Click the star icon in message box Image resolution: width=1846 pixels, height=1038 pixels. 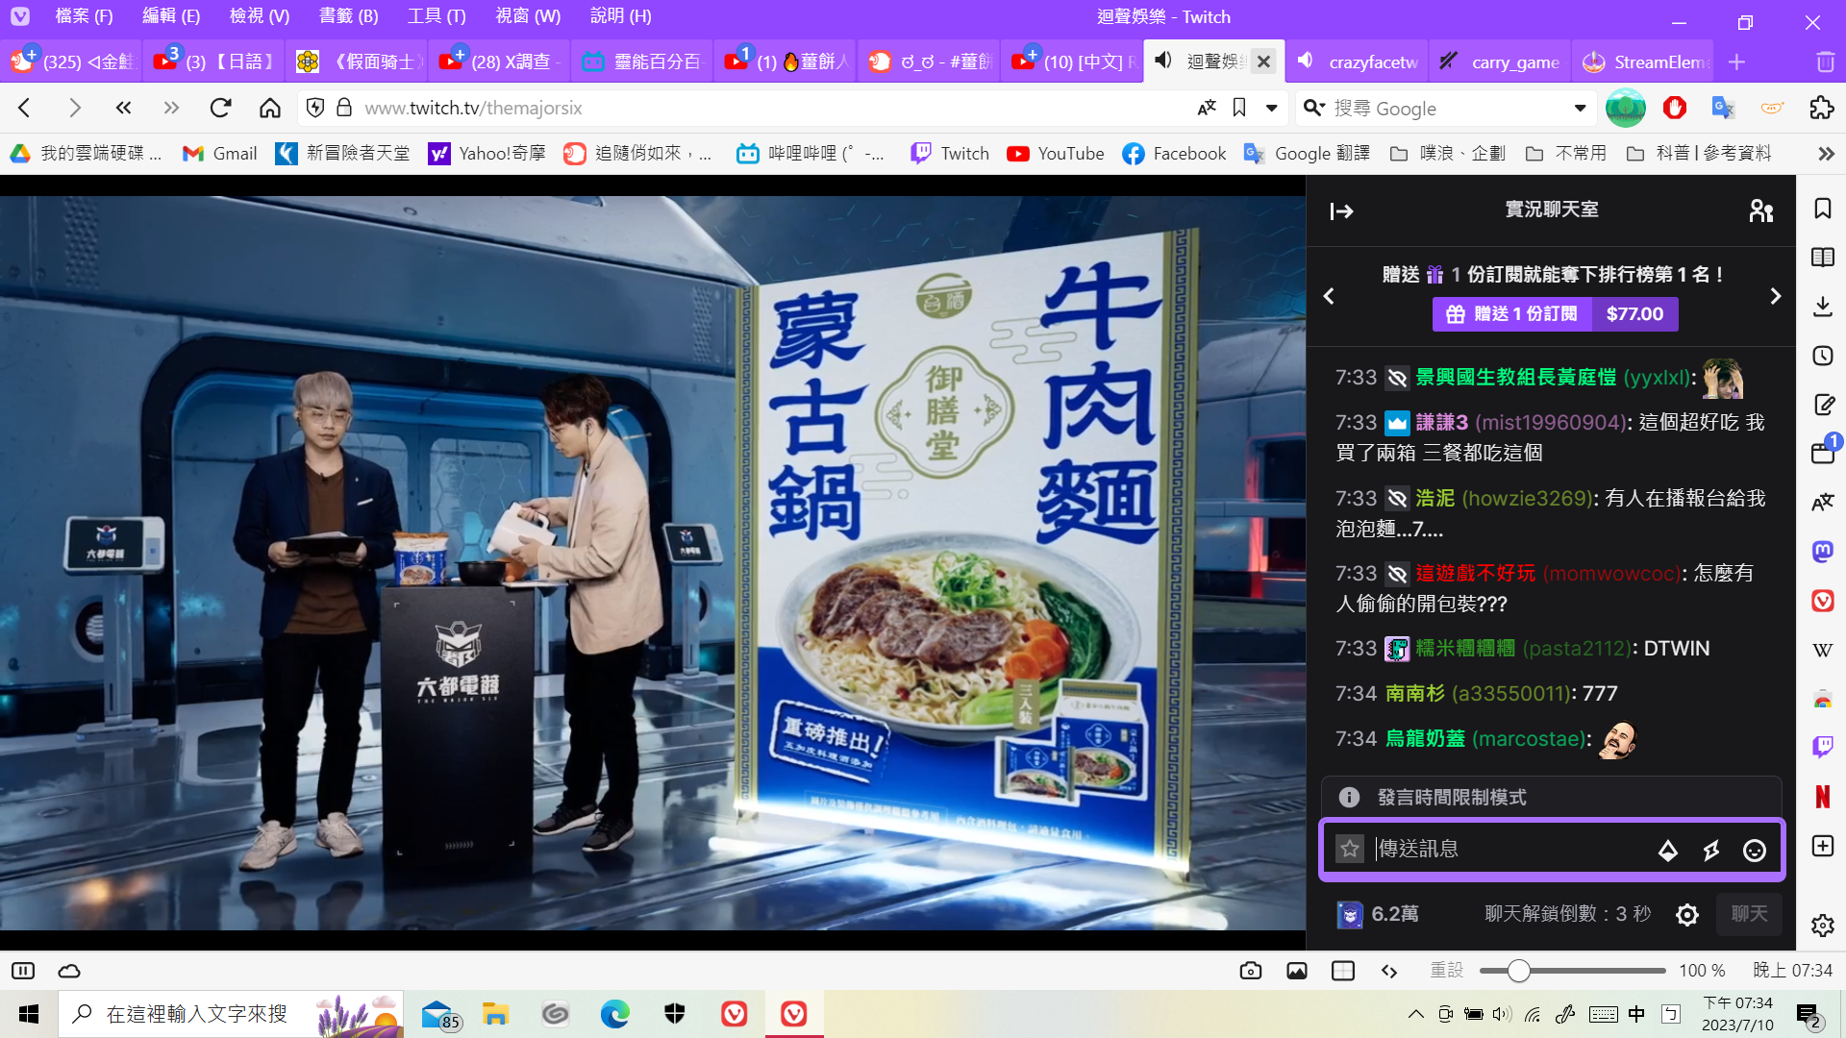[x=1350, y=849]
